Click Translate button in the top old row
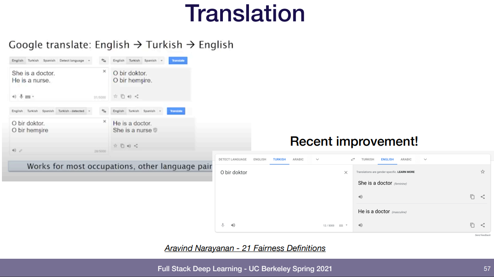Image resolution: width=494 pixels, height=277 pixels. (178, 61)
